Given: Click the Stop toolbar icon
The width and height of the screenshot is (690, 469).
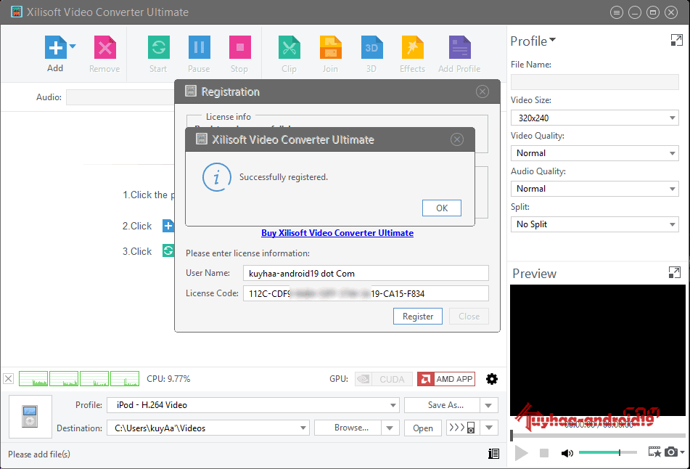Looking at the screenshot, I should [x=240, y=47].
